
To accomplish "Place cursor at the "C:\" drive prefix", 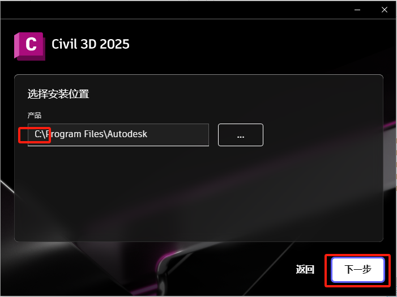I will (x=40, y=134).
